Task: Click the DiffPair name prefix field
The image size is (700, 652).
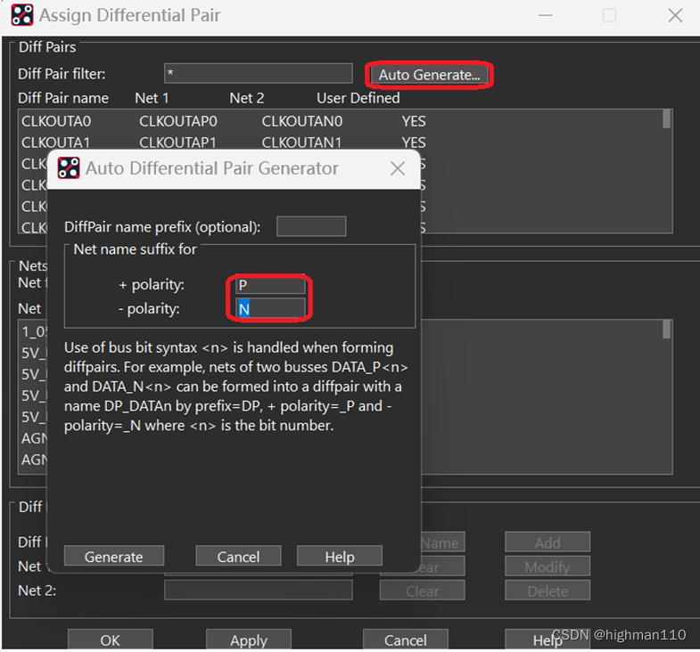Action: click(x=311, y=227)
